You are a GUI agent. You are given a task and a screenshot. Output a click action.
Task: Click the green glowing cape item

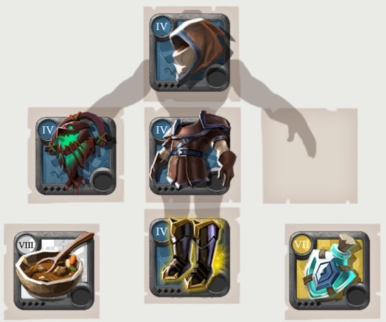(76, 156)
